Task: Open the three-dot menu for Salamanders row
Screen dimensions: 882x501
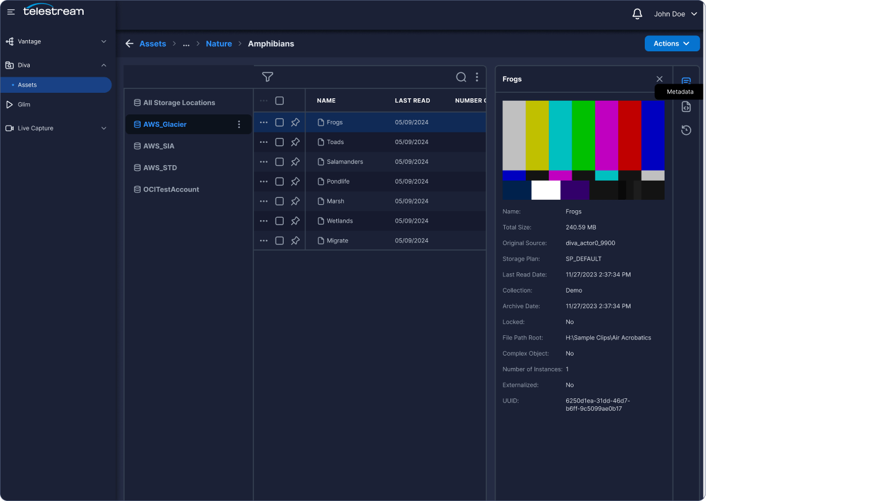Action: click(264, 162)
